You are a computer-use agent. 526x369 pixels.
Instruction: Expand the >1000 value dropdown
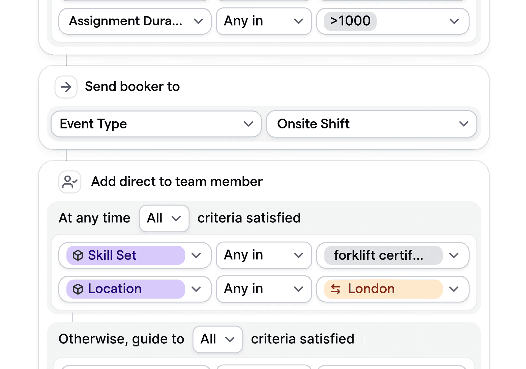point(454,21)
